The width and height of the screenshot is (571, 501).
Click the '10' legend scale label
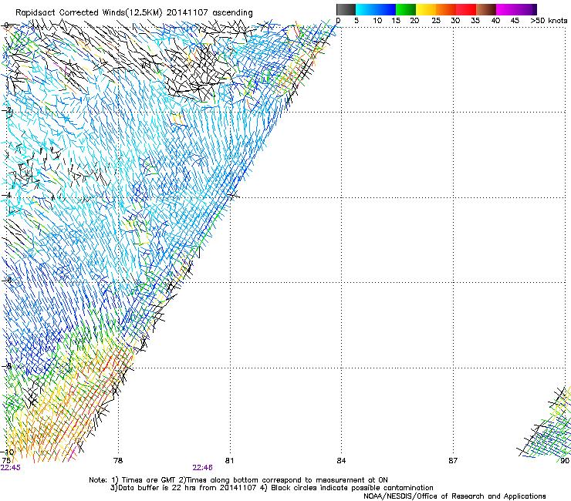[377, 21]
